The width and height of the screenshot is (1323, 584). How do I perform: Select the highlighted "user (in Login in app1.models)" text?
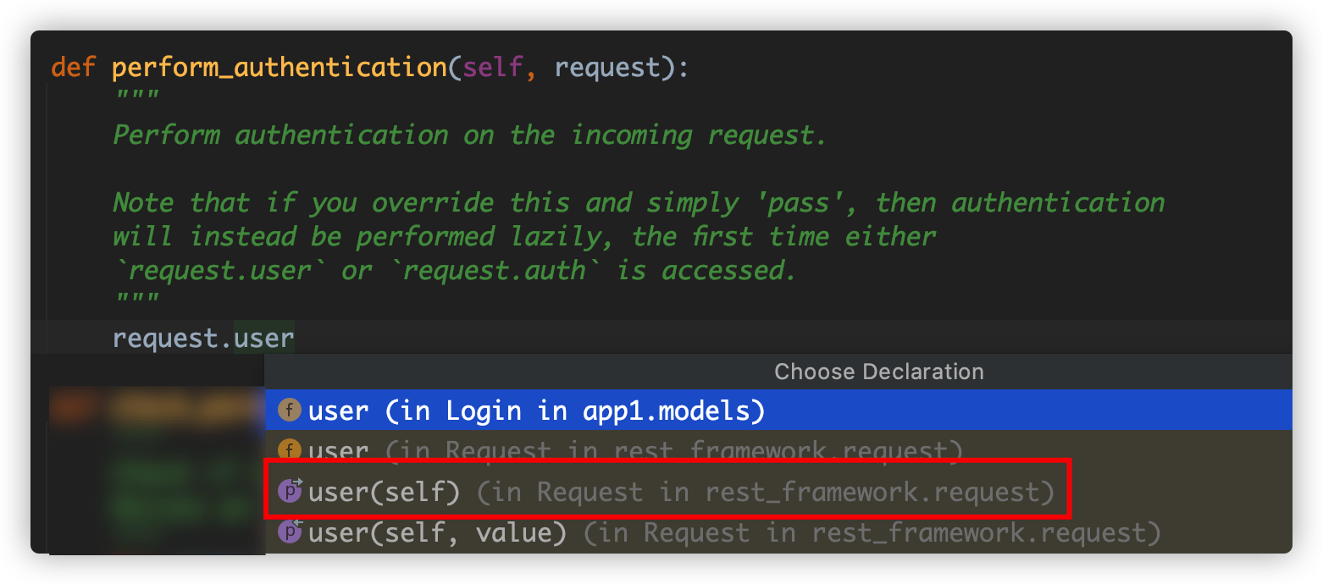tap(536, 411)
